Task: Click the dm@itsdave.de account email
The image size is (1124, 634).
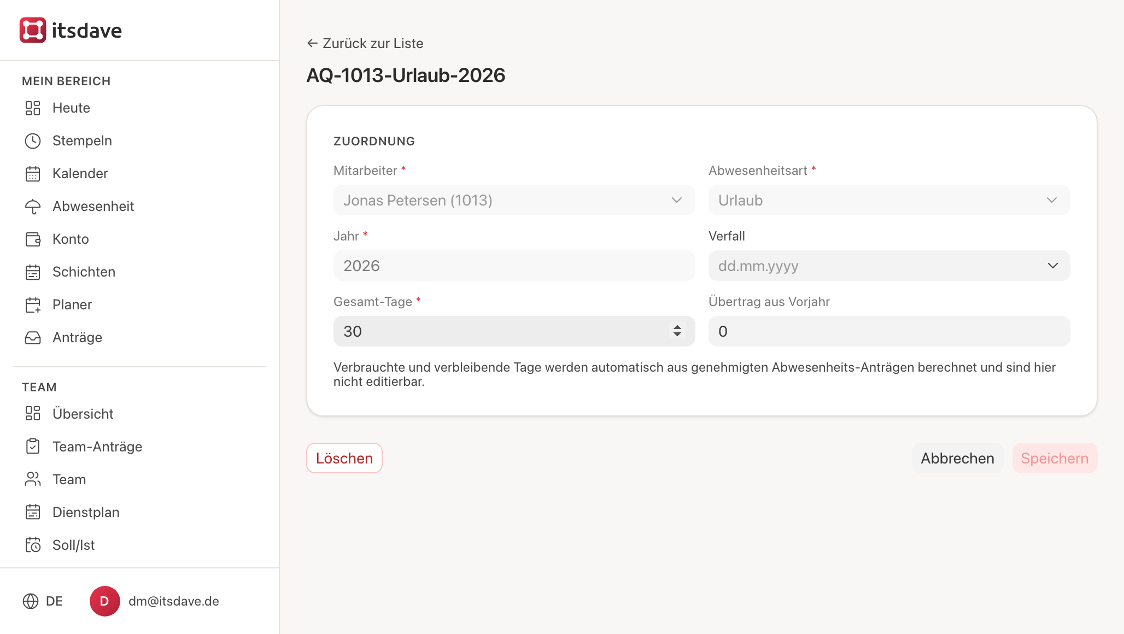Action: [x=174, y=601]
